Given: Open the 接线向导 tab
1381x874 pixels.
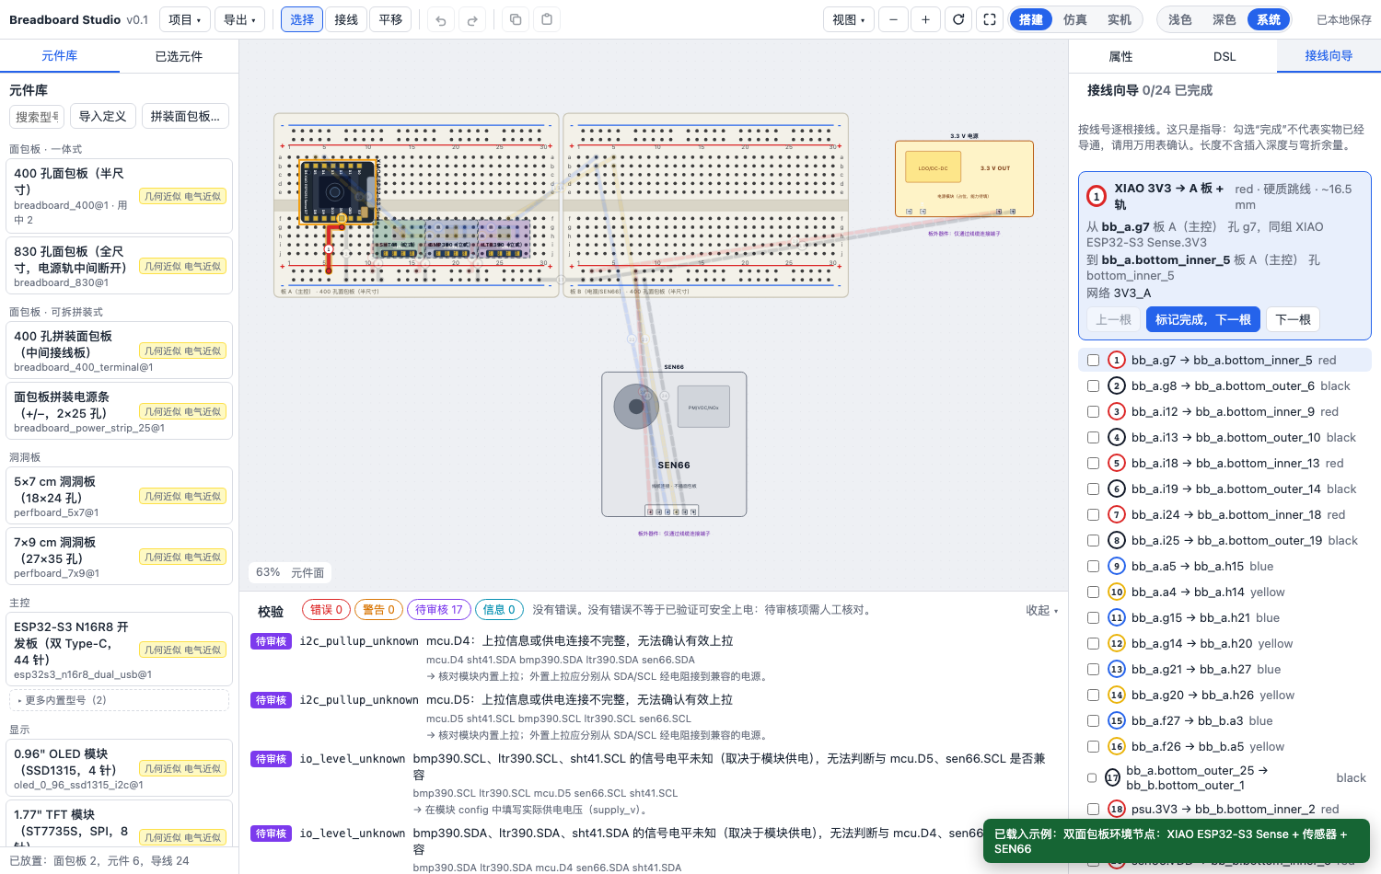Looking at the screenshot, I should pos(1329,56).
